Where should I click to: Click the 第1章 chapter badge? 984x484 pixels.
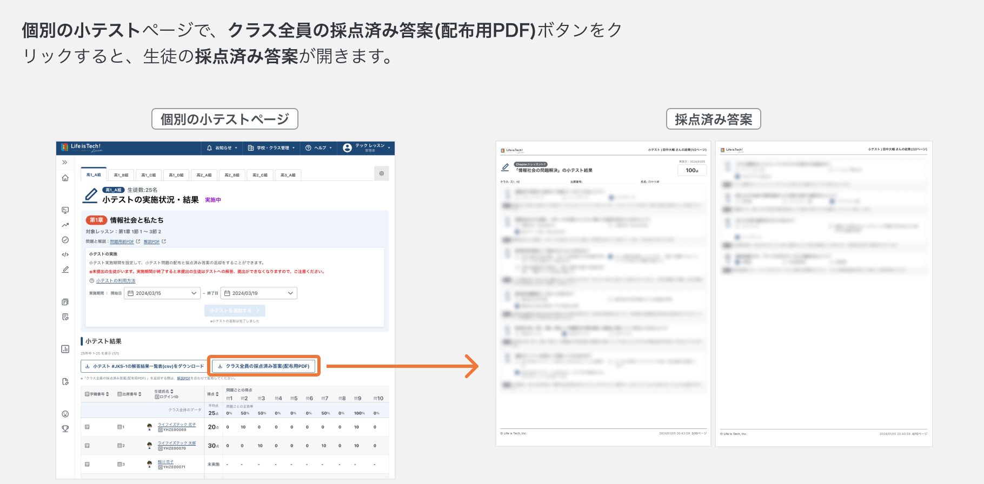[x=97, y=220]
